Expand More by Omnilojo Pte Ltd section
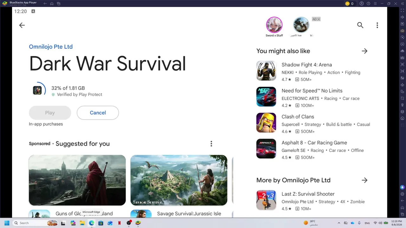The image size is (406, 228). coord(364,180)
